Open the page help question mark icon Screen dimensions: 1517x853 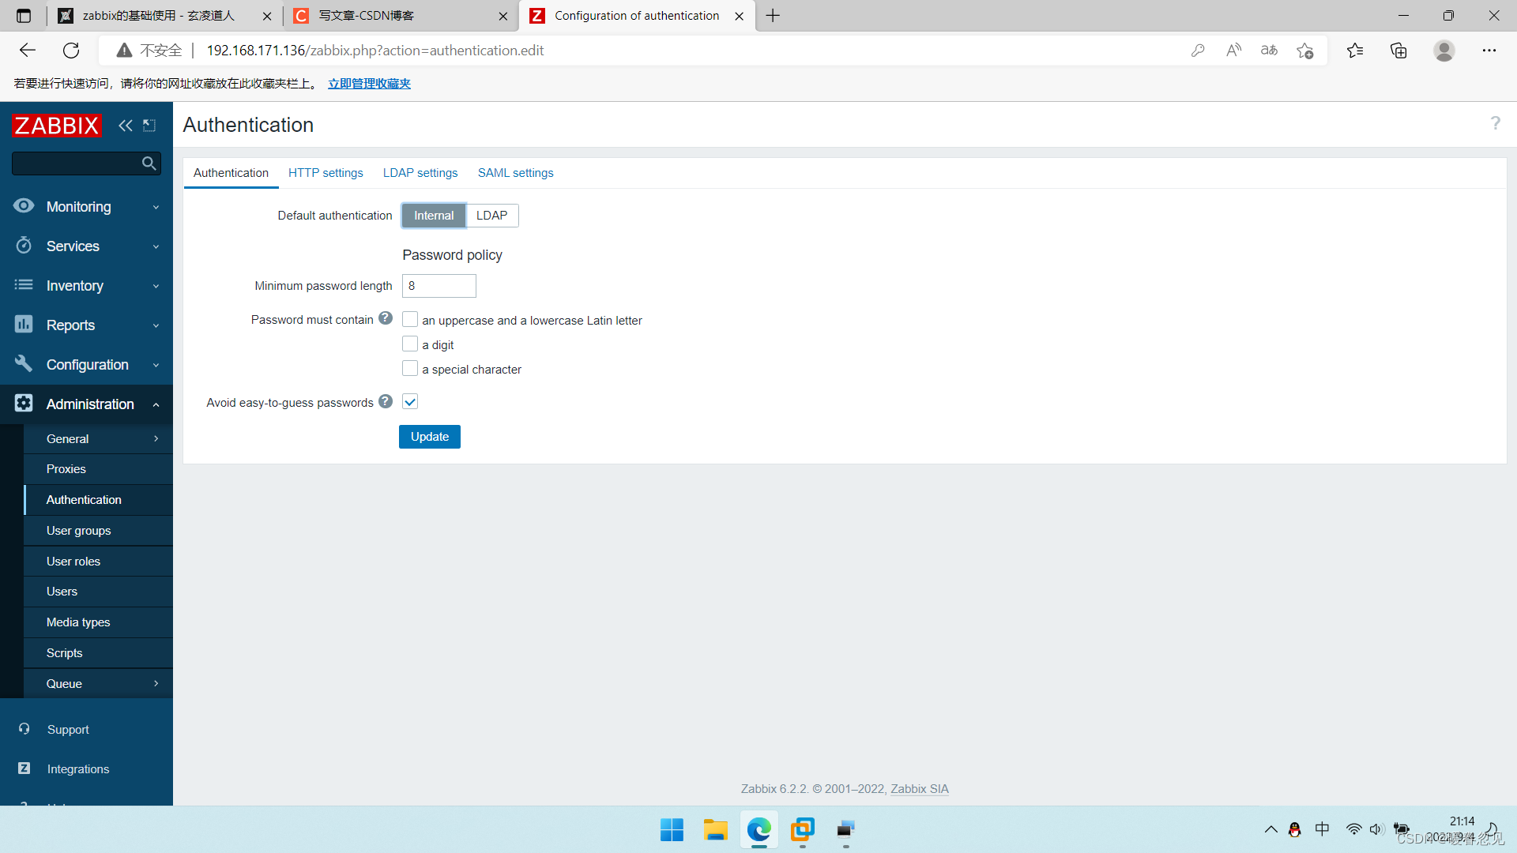[x=1495, y=123]
